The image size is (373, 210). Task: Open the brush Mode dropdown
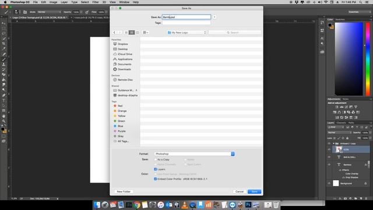[49, 12]
